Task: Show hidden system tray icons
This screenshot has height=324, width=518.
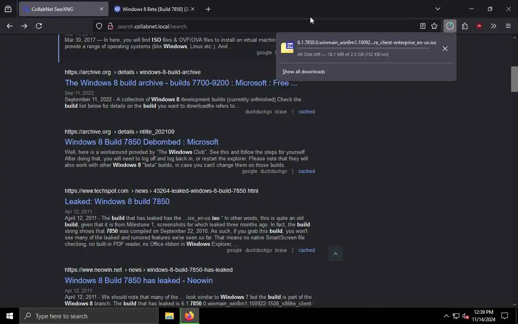Action: [446, 316]
